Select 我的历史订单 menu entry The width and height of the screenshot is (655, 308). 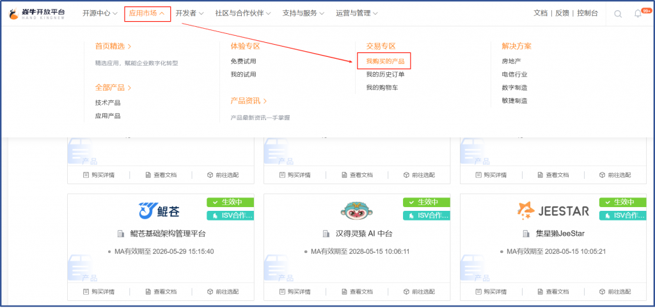(385, 74)
